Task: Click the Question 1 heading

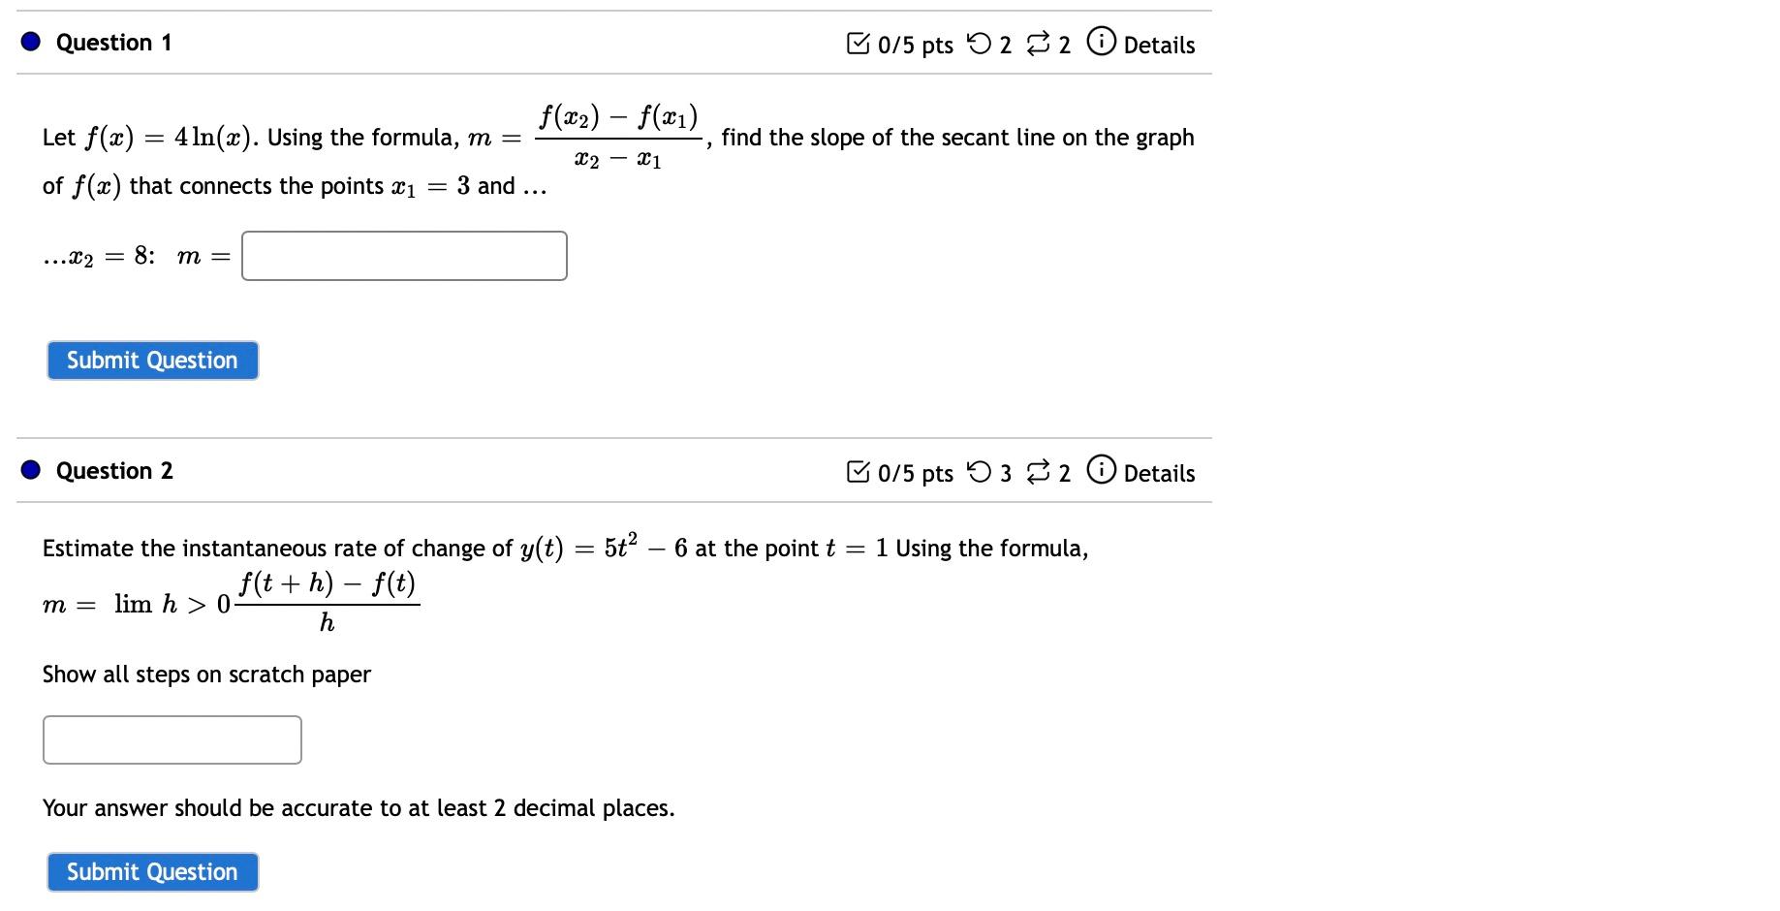Action: (113, 42)
